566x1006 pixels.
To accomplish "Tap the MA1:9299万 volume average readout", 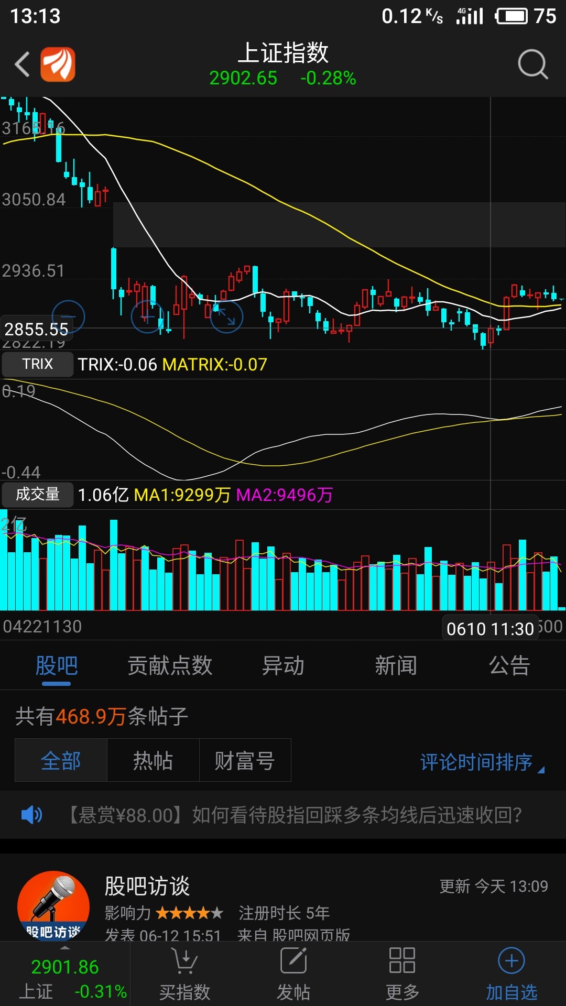I will click(x=182, y=495).
